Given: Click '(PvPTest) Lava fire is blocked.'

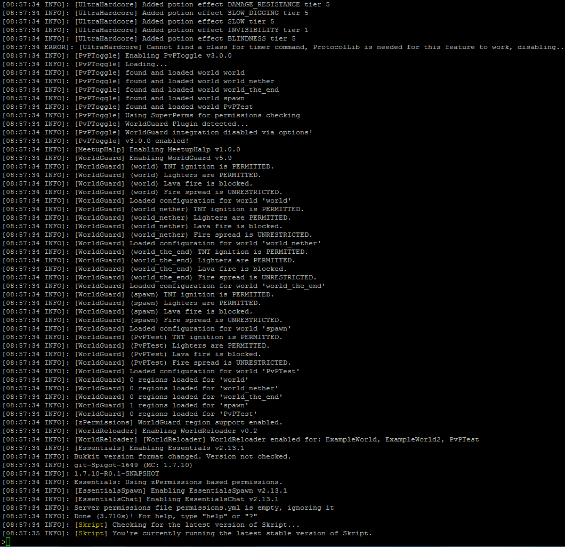Looking at the screenshot, I should click(x=196, y=354).
